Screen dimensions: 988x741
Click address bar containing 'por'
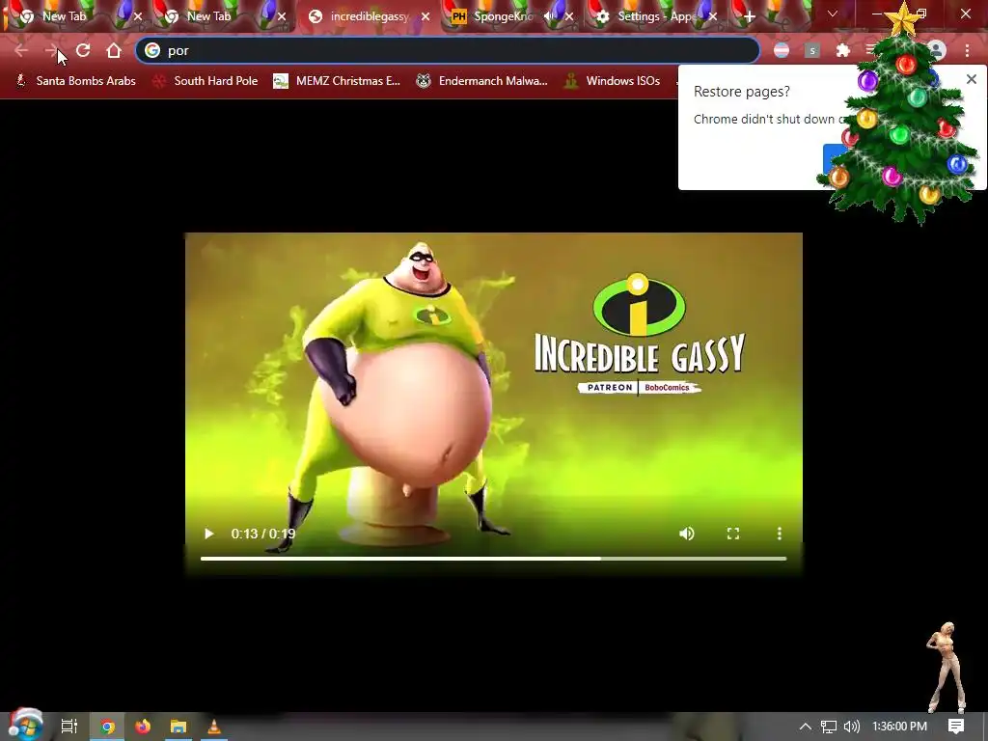(448, 50)
